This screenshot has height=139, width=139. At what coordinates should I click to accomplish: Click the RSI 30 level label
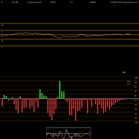tap(2, 41)
